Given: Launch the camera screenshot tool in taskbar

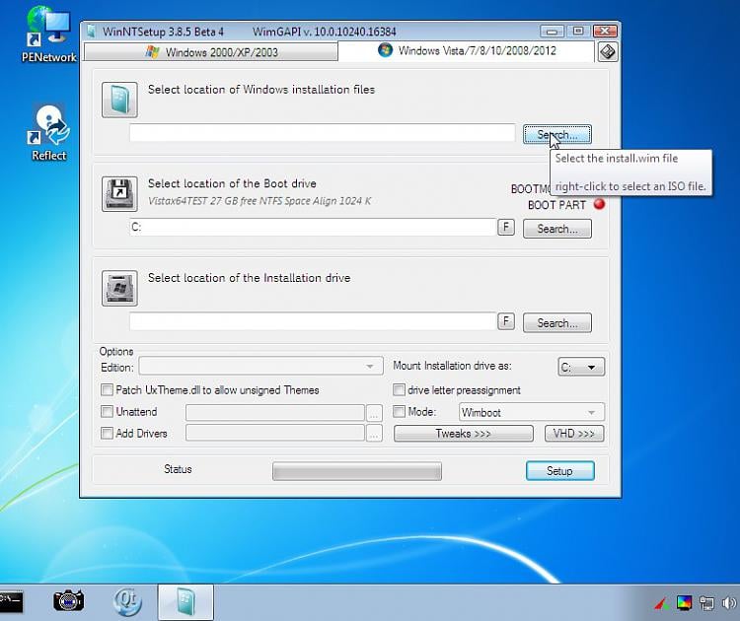Looking at the screenshot, I should click(68, 601).
